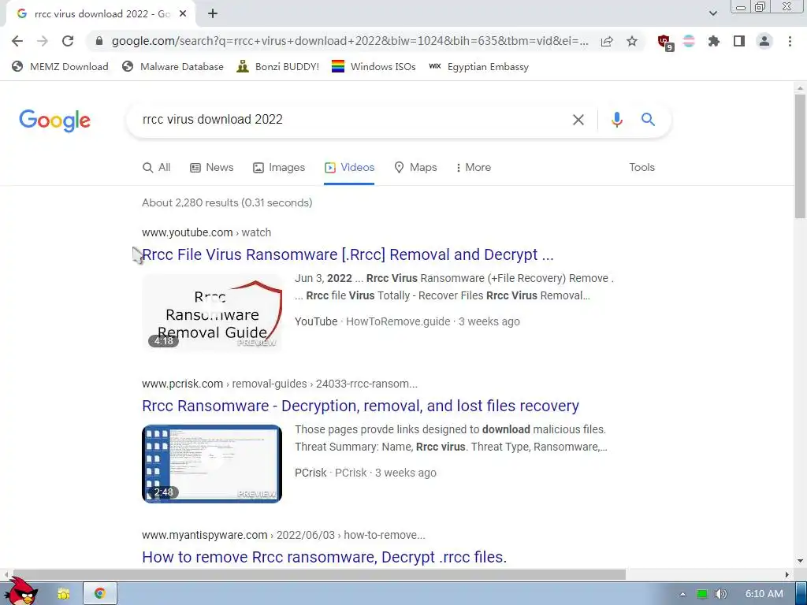This screenshot has width=807, height=605.
Task: Open the profile avatar icon
Action: point(764,41)
